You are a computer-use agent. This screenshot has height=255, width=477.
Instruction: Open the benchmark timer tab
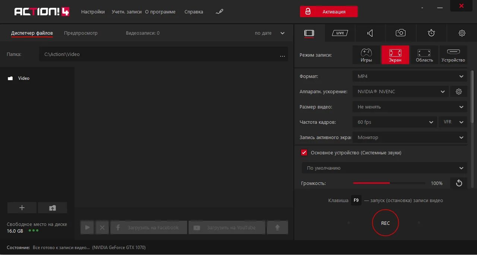coord(431,33)
